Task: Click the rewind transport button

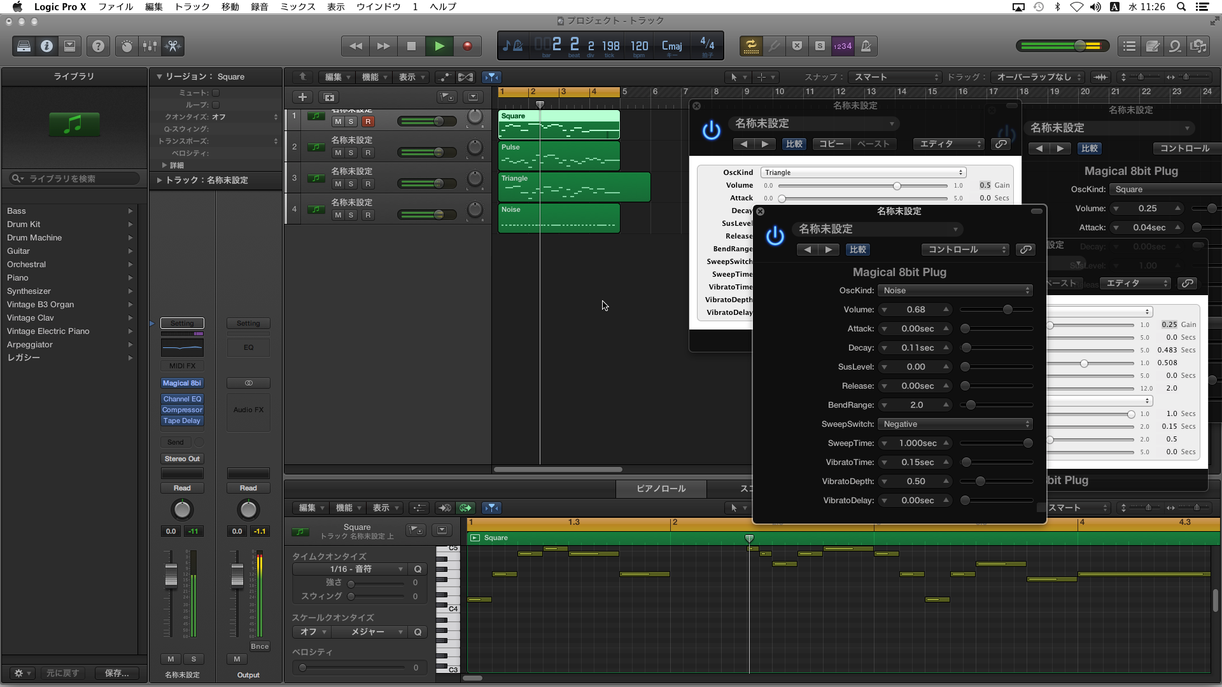Action: click(x=356, y=46)
